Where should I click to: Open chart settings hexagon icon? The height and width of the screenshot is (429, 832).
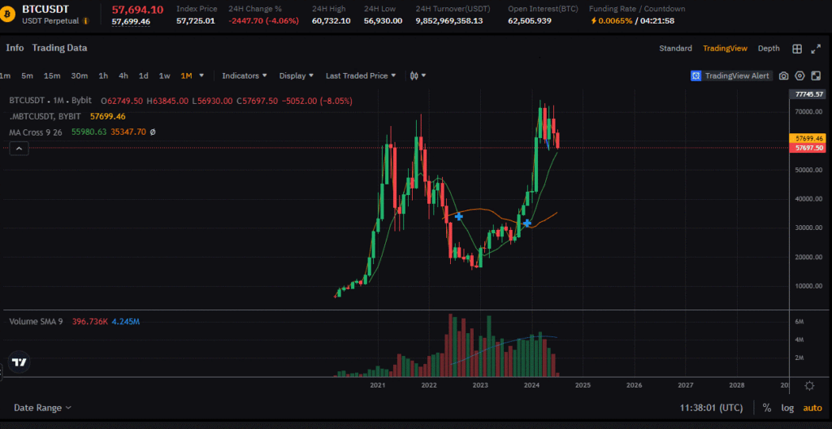(x=799, y=76)
